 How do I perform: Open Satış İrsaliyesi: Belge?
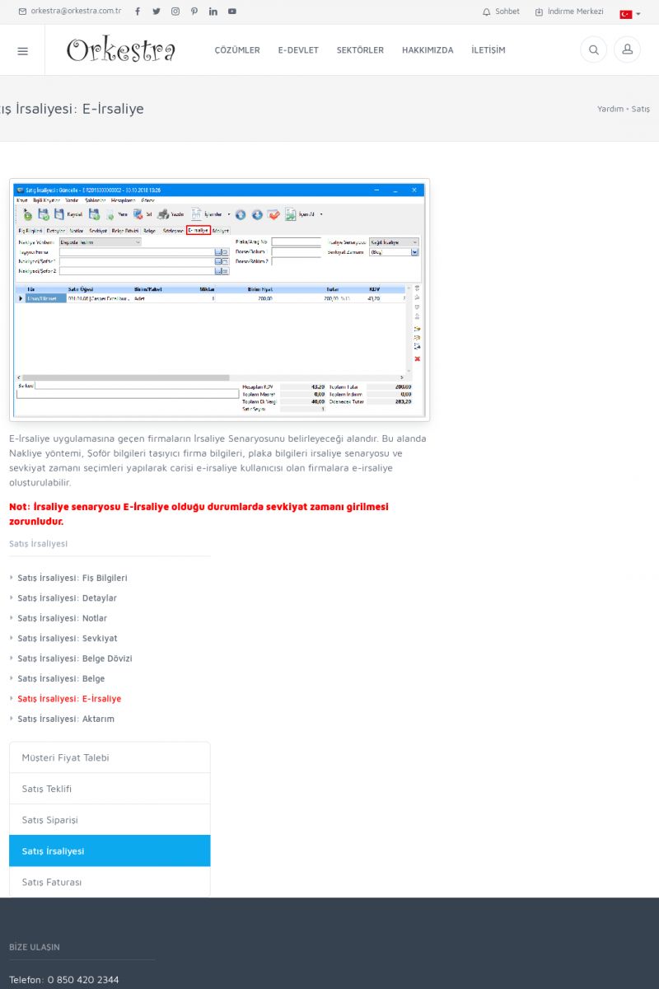(x=61, y=678)
